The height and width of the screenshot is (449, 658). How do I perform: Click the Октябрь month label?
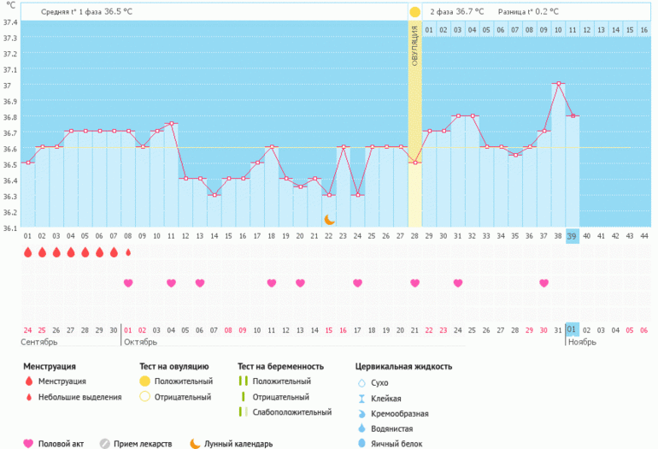click(x=141, y=342)
